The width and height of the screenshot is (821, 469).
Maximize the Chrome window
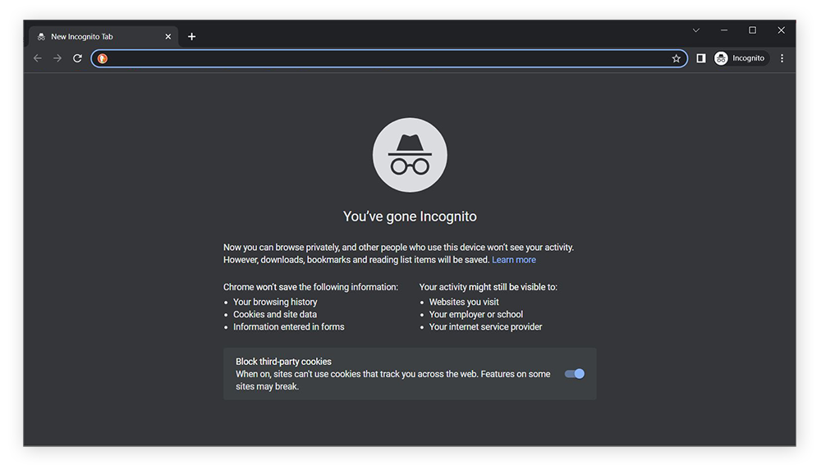(752, 30)
